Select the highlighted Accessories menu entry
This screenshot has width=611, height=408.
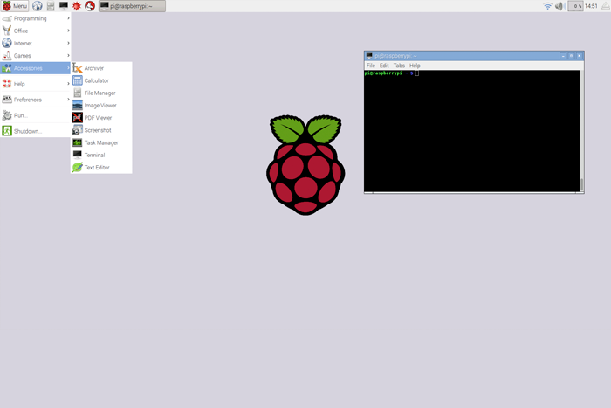tap(36, 68)
